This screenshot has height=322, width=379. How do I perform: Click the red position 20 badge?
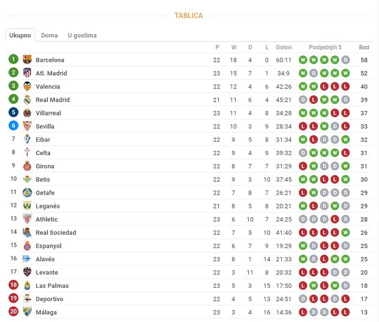pos(14,312)
